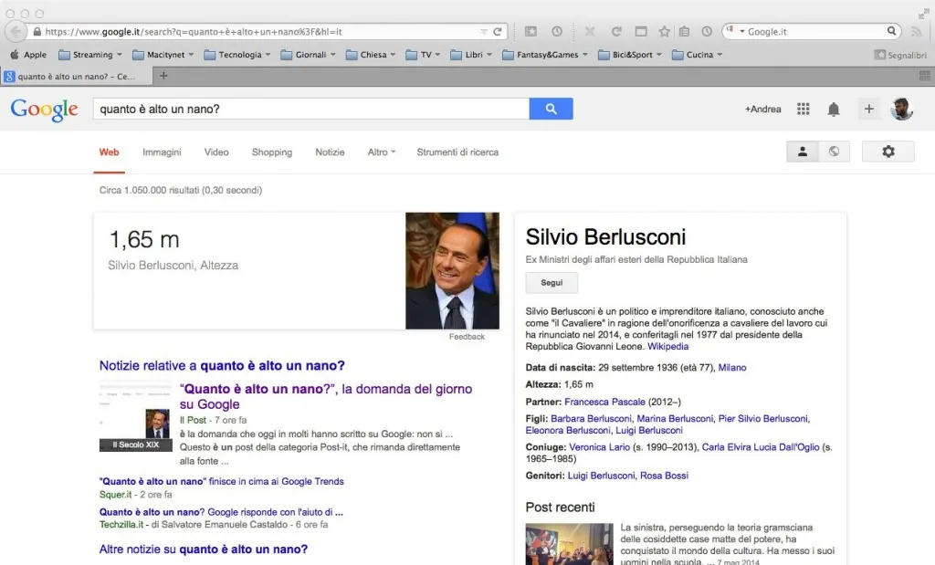Open the search settings gear
Image resolution: width=935 pixels, height=565 pixels.
[888, 152]
